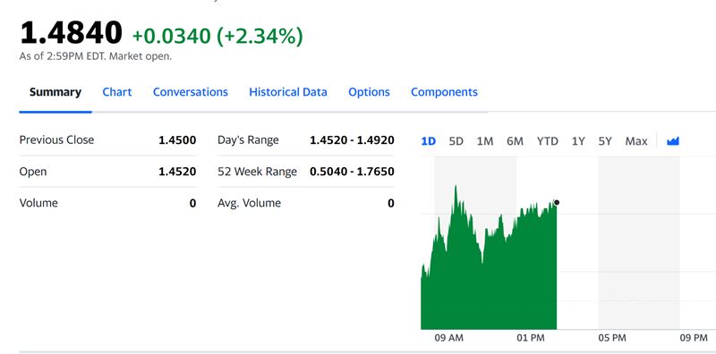Click the current price dot on chart
716x354 pixels.
pyautogui.click(x=556, y=203)
